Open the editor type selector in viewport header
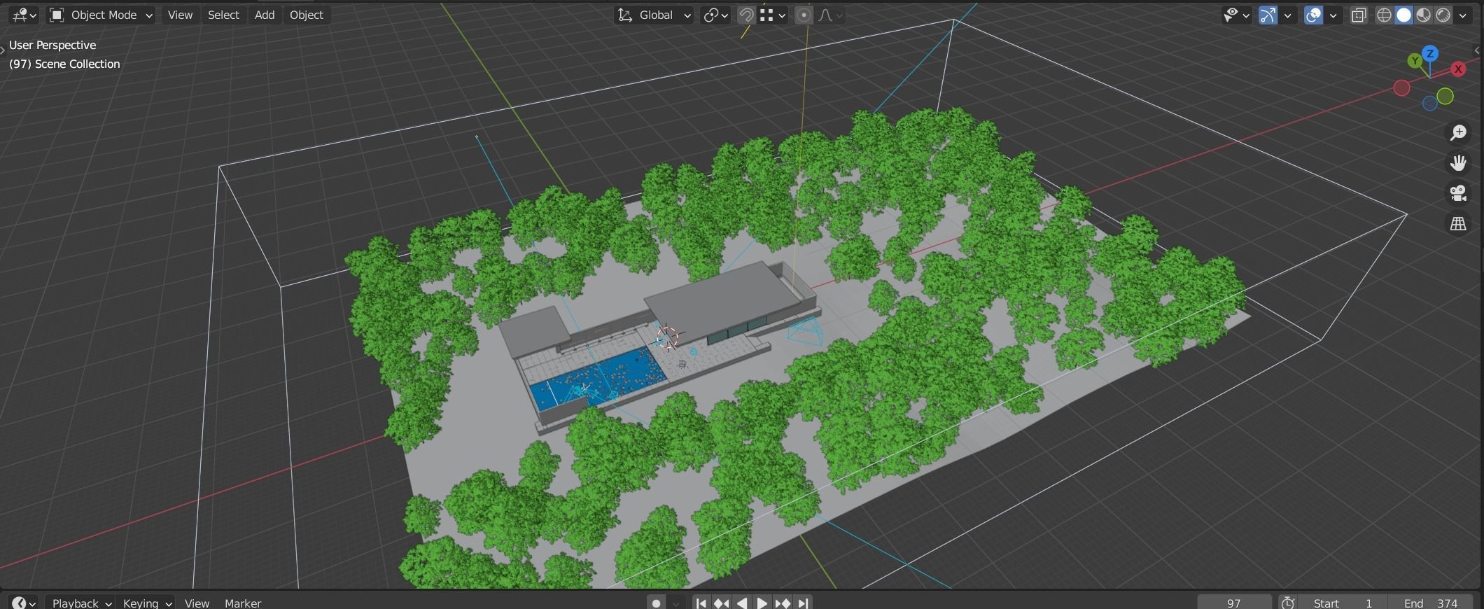Viewport: 1484px width, 609px height. coord(24,15)
